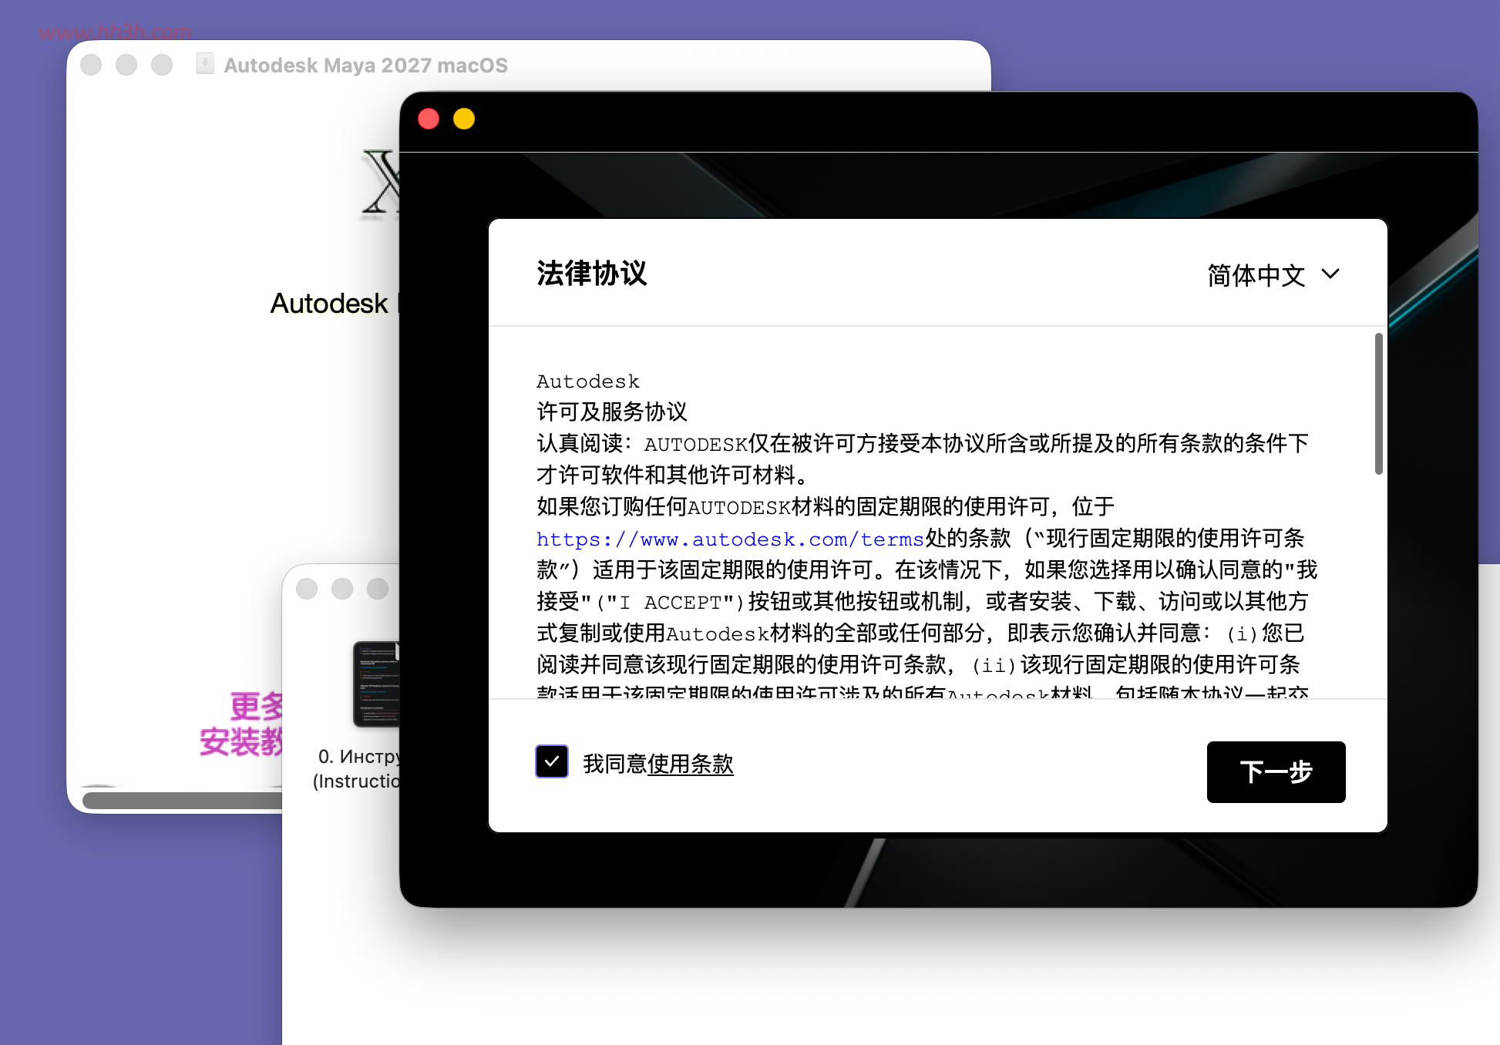
Task: Click the 法律协议 heading
Action: 592,274
